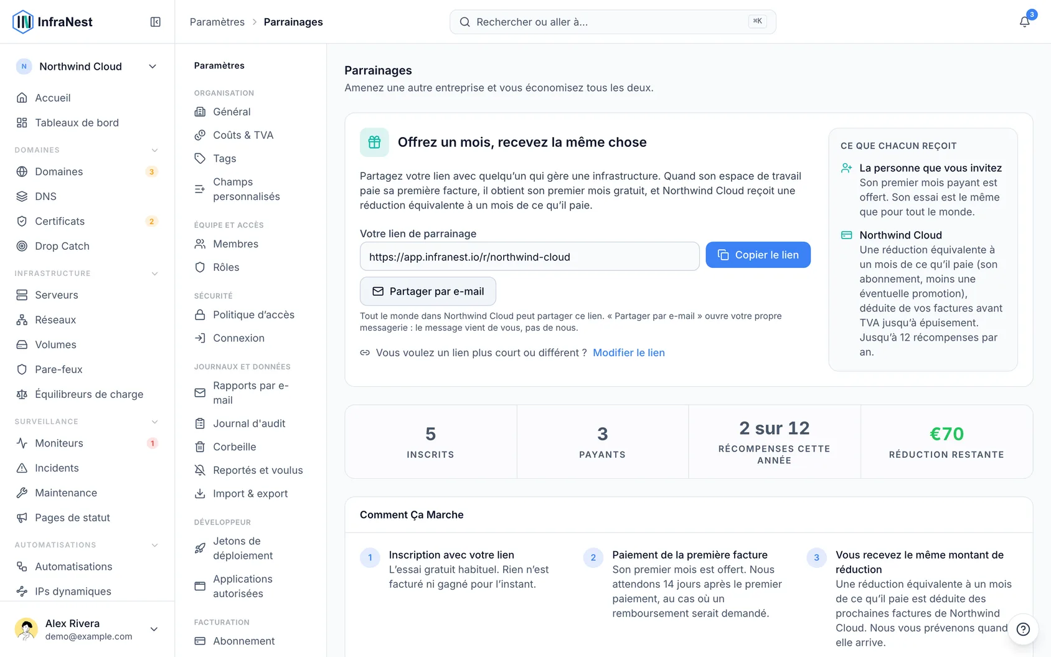
Task: Open the help question mark button
Action: (1023, 629)
